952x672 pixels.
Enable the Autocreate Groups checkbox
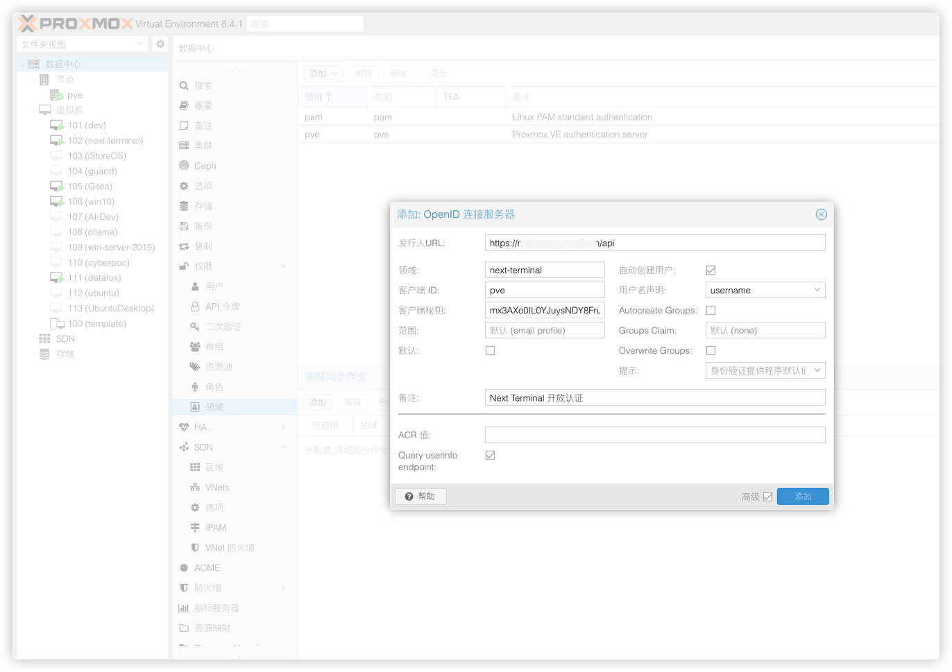pos(710,310)
